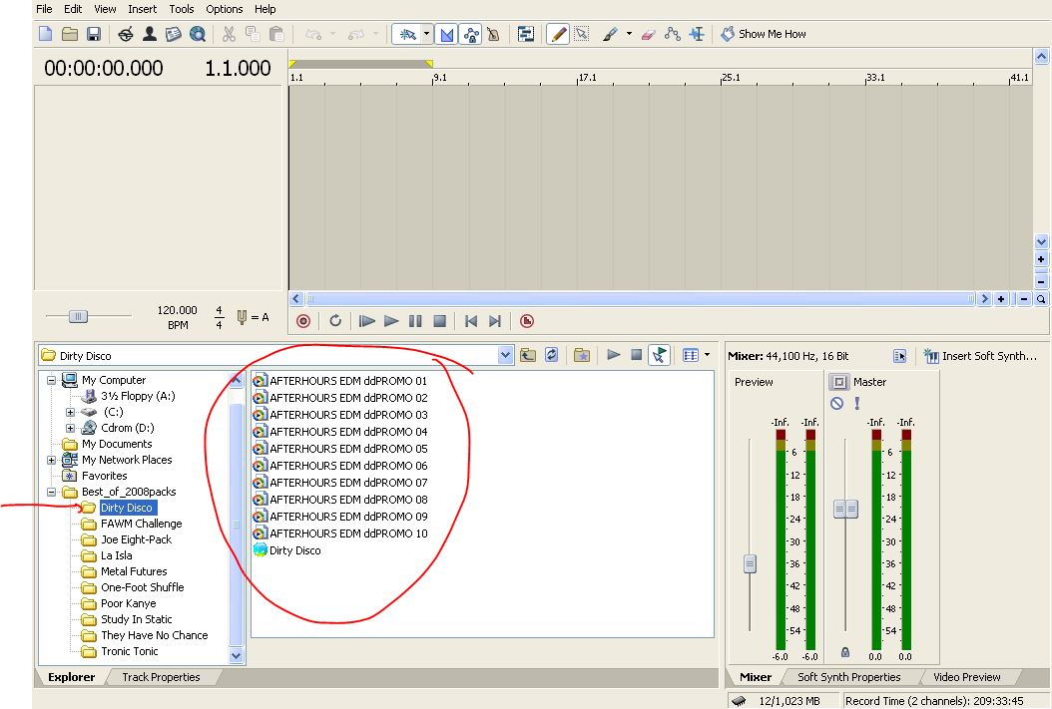Open the metronome tool icon
Image resolution: width=1052 pixels, height=709 pixels.
(x=493, y=34)
